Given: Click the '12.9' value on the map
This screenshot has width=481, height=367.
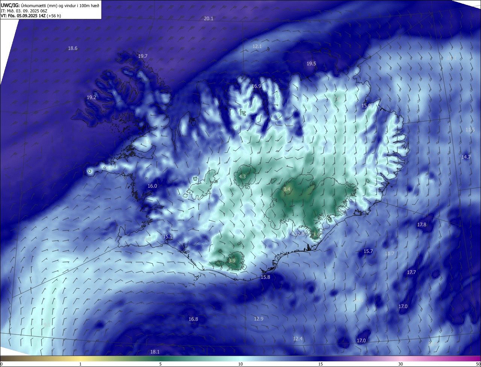Looking at the screenshot, I should 259,319.
